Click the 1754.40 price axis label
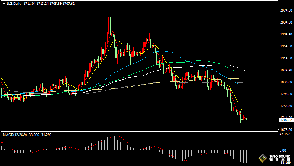The height and width of the screenshot is (166, 294). (x=286, y=106)
